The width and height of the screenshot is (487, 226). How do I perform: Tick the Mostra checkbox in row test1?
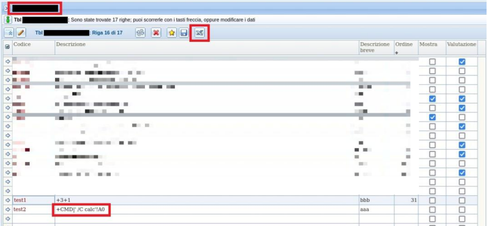click(432, 200)
